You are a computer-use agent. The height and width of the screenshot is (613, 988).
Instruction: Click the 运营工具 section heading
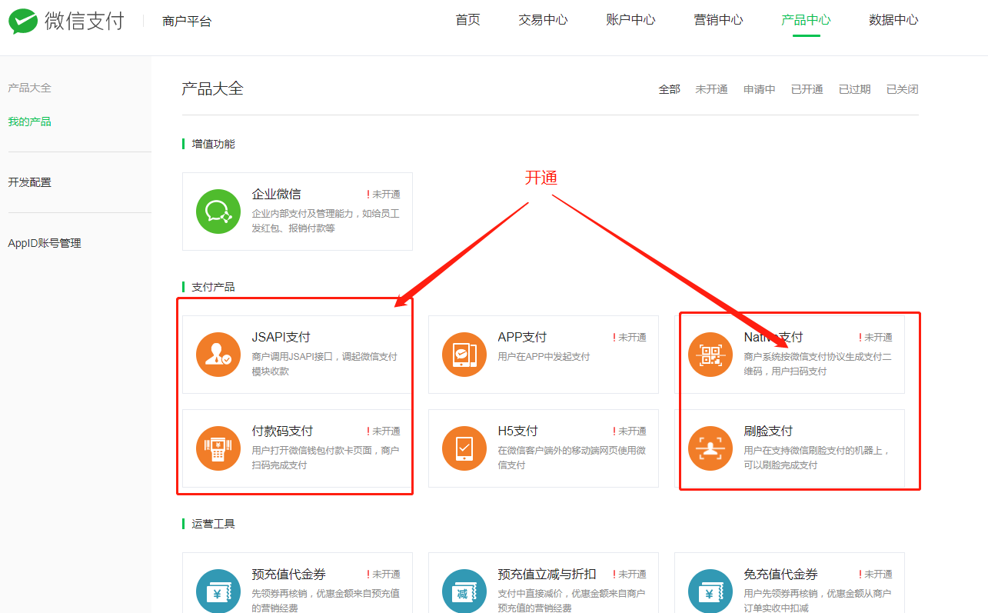[x=213, y=524]
